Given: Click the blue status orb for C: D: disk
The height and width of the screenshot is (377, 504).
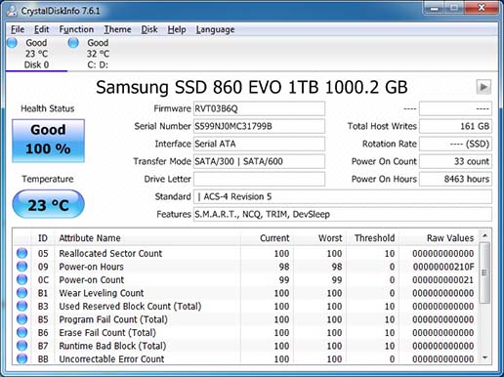Looking at the screenshot, I should pos(73,43).
